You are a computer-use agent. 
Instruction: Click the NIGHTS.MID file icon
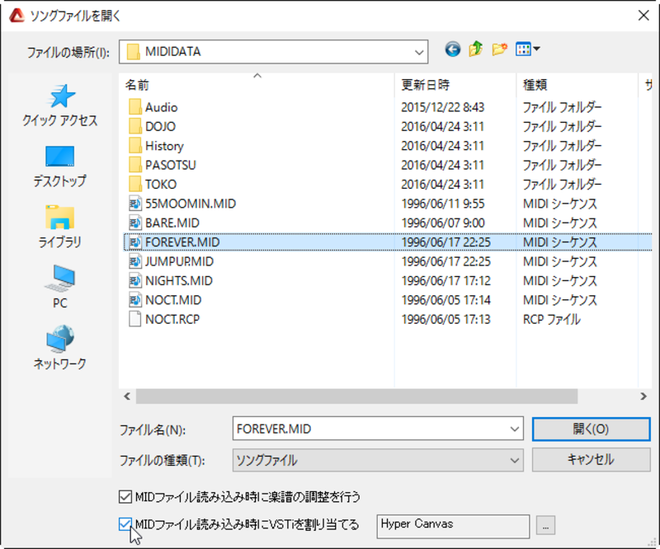[x=134, y=280]
